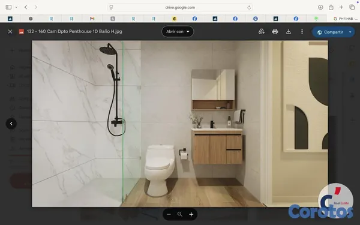Print the image with the printer icon
Viewport: 360px width, 225px height.
tap(275, 32)
